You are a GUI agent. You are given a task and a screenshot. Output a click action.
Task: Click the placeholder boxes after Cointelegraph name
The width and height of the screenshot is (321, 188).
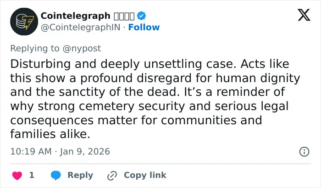click(x=124, y=16)
